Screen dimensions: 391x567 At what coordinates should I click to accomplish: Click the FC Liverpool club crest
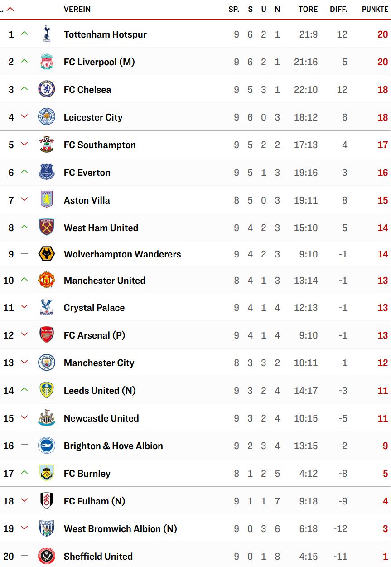[x=47, y=62]
